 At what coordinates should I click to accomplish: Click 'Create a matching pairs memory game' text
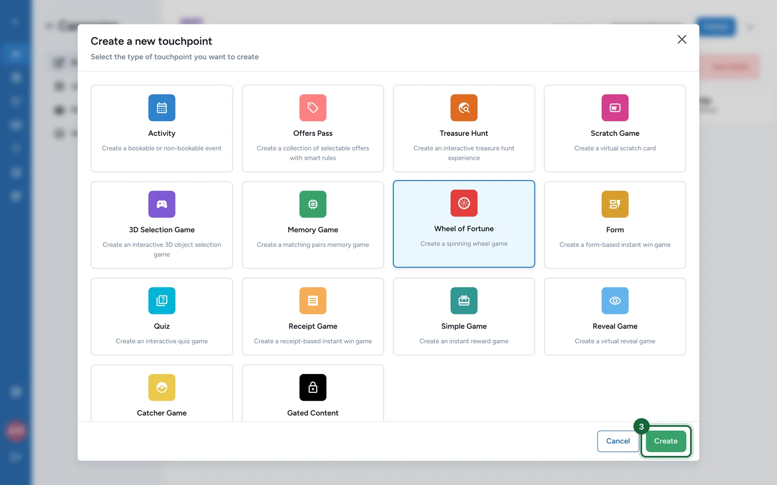tap(313, 245)
